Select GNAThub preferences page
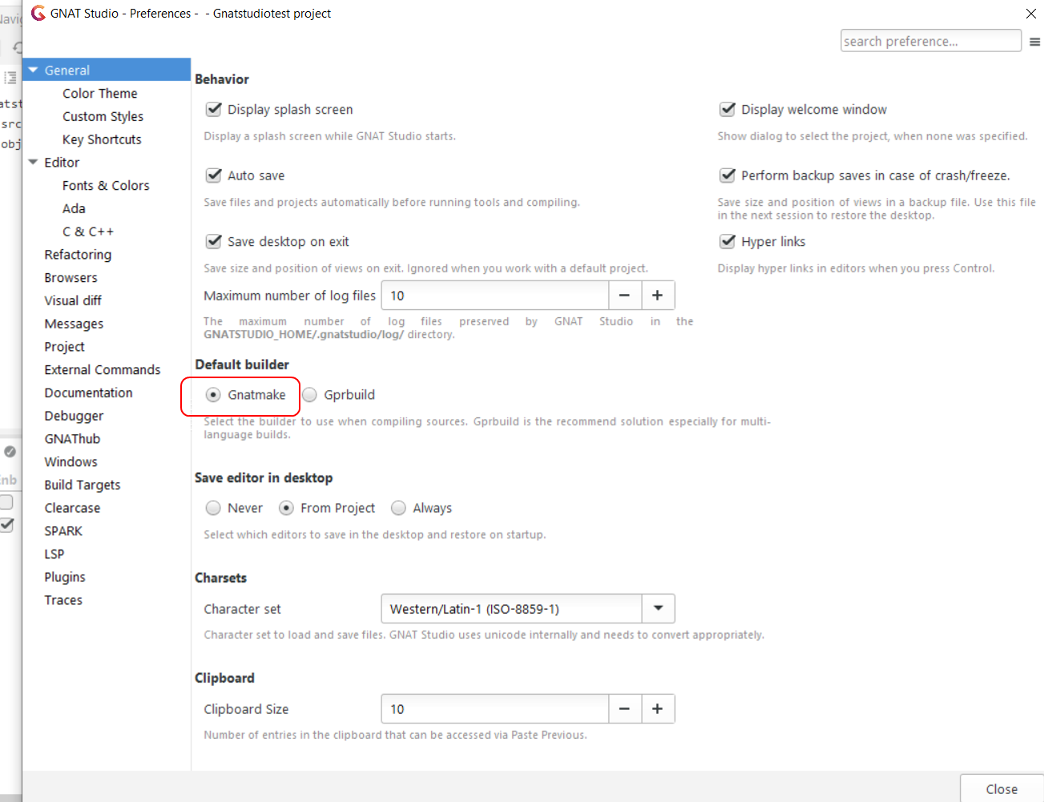Screen dimensions: 1044x802 click(72, 439)
